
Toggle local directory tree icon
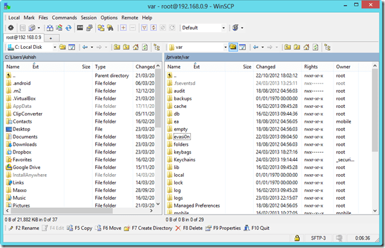[157, 47]
